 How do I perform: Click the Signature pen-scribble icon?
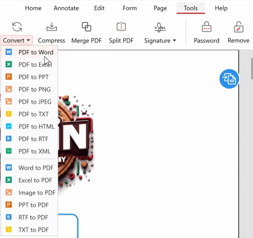[160, 27]
